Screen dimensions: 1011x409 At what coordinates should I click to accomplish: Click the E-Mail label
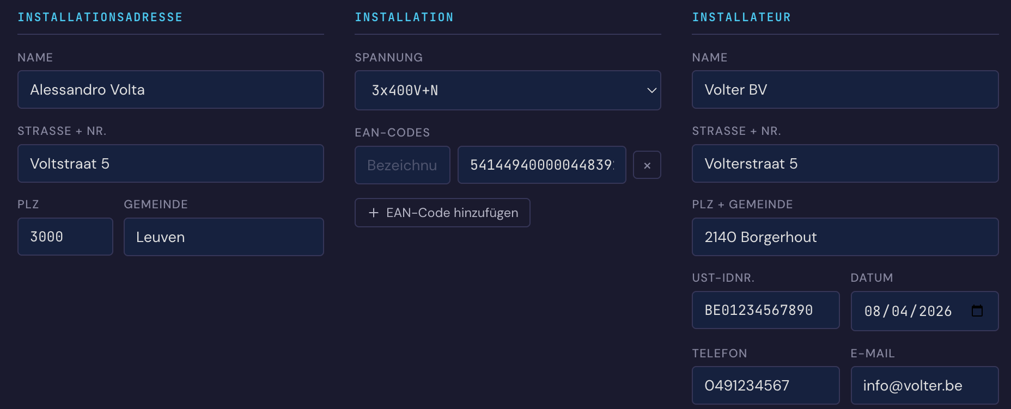pos(873,354)
